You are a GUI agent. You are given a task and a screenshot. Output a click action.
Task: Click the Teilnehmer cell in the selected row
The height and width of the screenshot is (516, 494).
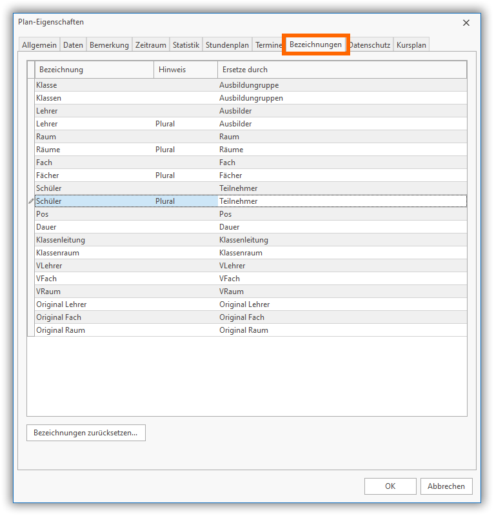coord(342,201)
